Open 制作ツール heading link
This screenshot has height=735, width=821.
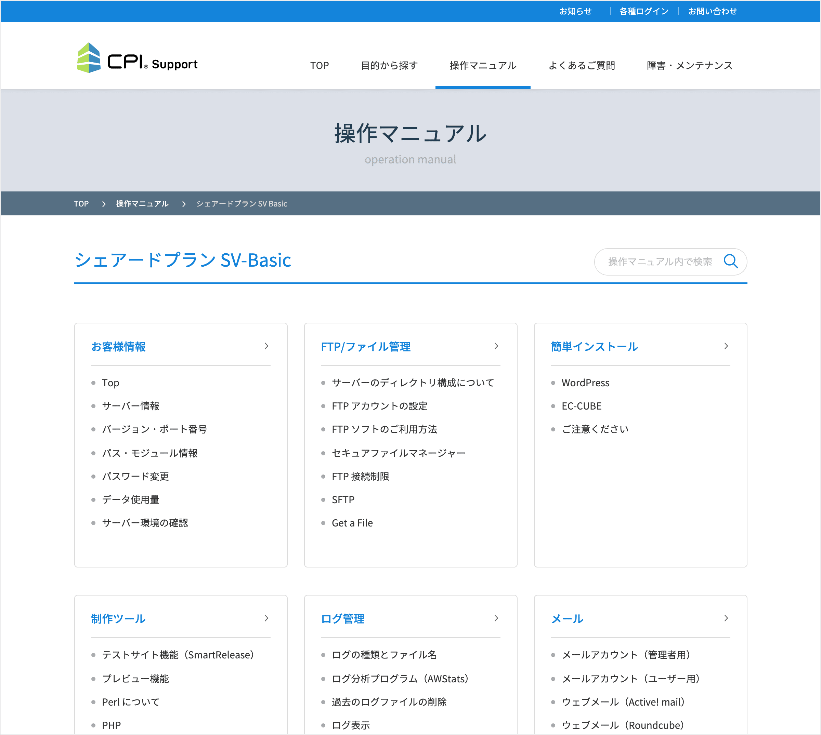click(x=118, y=619)
